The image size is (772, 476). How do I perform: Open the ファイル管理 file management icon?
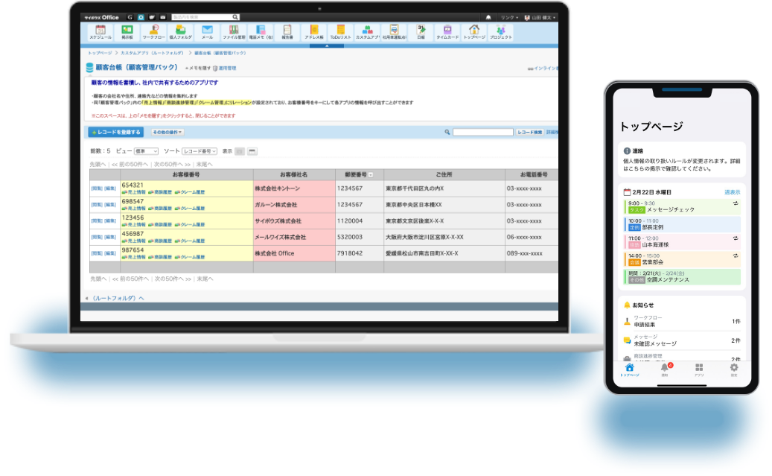[234, 31]
